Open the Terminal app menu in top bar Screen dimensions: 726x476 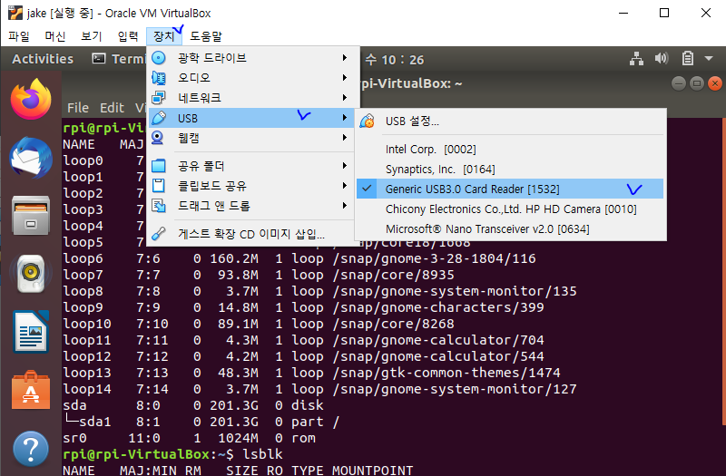tap(119, 59)
